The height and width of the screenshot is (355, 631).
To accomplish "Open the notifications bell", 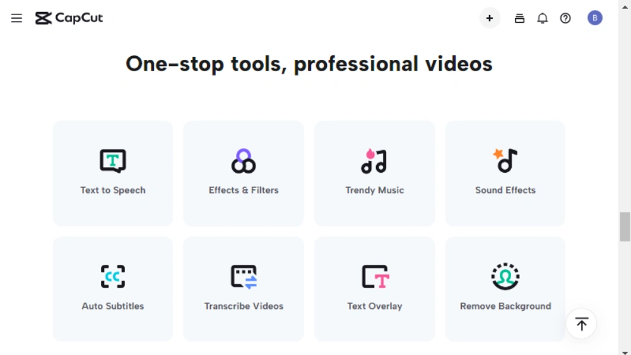I will click(x=543, y=18).
